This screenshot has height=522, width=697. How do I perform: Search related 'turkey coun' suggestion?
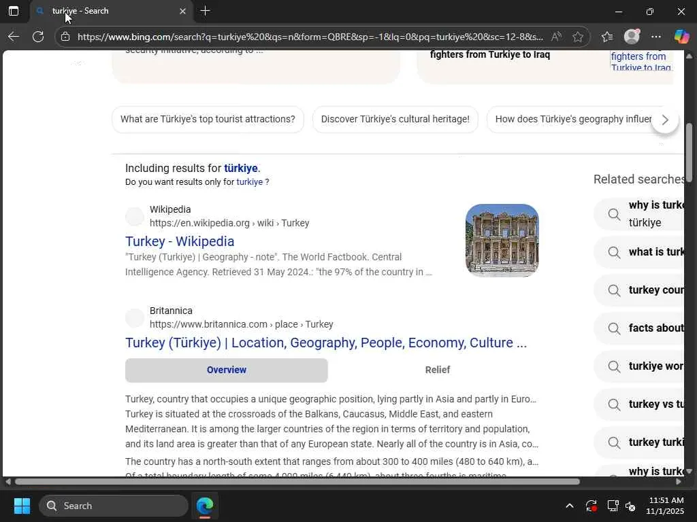coord(639,290)
